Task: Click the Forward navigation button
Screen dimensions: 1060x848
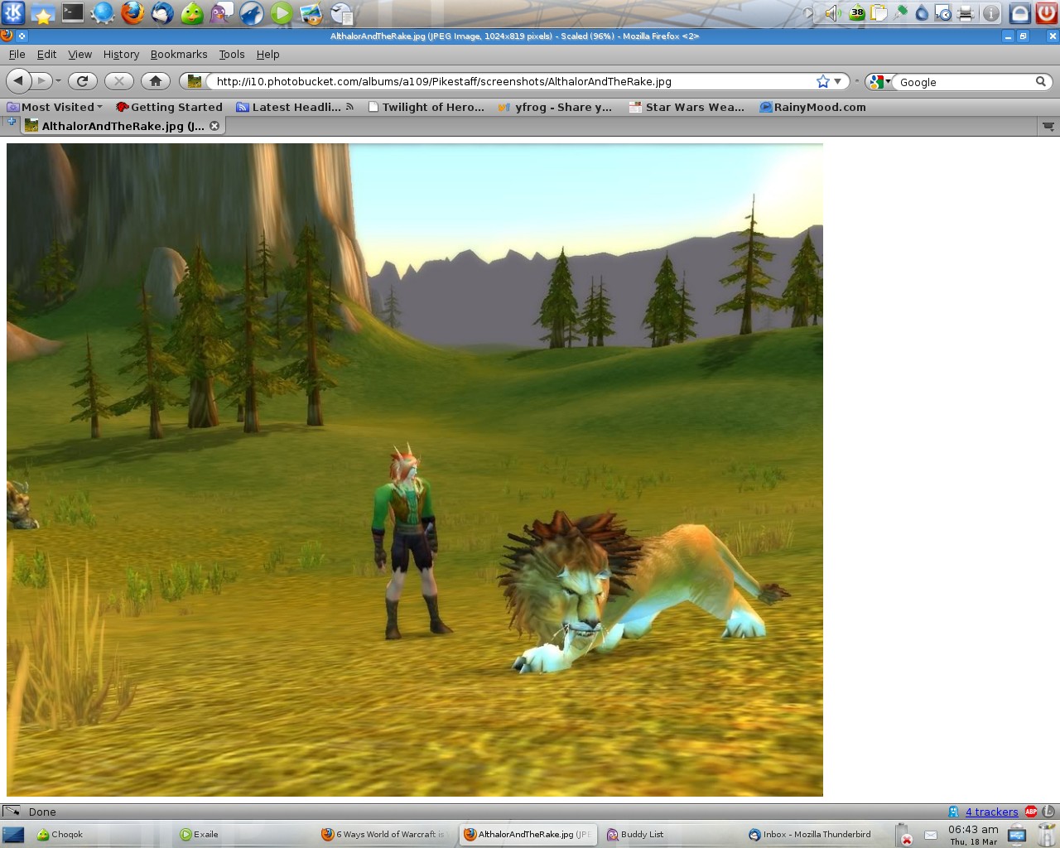Action: [41, 80]
